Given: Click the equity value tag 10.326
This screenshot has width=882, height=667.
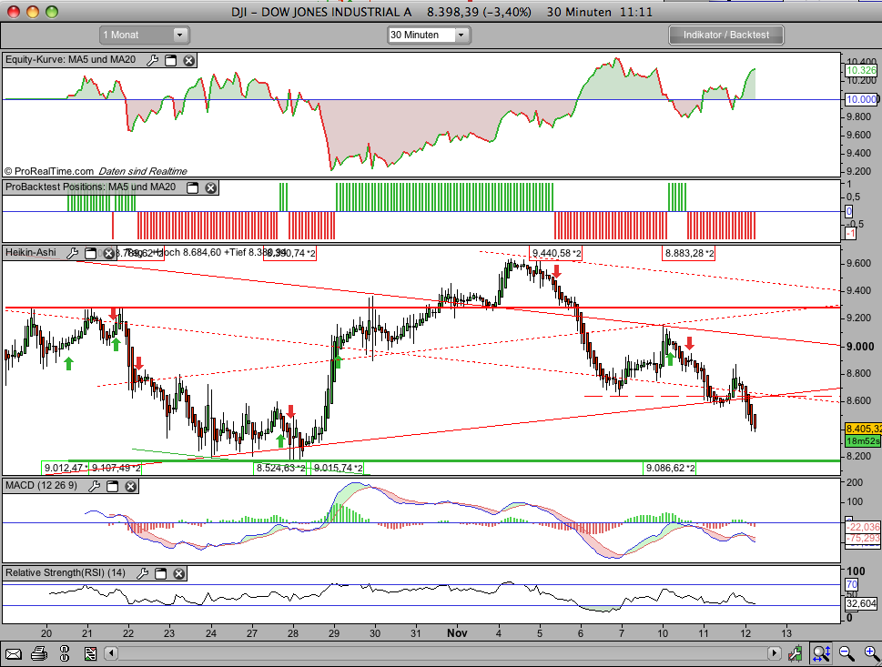Looking at the screenshot, I should tap(861, 70).
